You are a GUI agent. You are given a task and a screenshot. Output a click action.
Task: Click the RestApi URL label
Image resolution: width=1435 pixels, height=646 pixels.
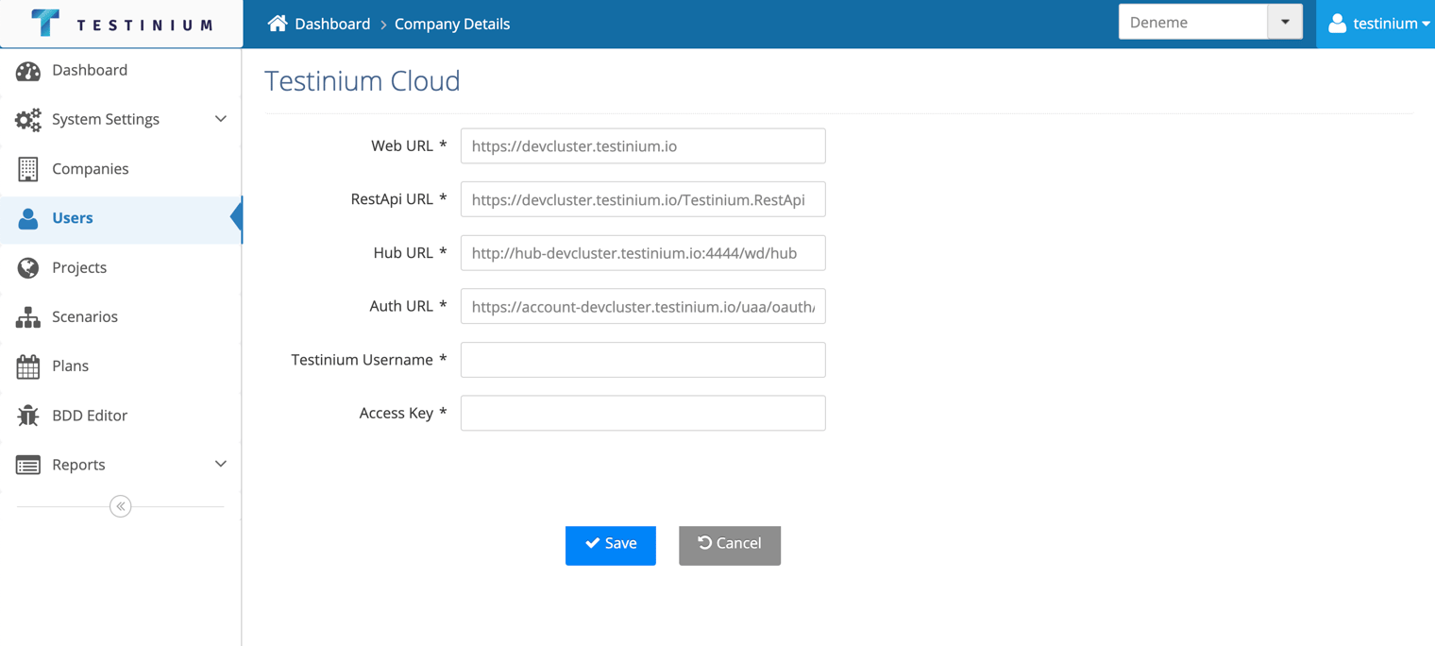[398, 199]
